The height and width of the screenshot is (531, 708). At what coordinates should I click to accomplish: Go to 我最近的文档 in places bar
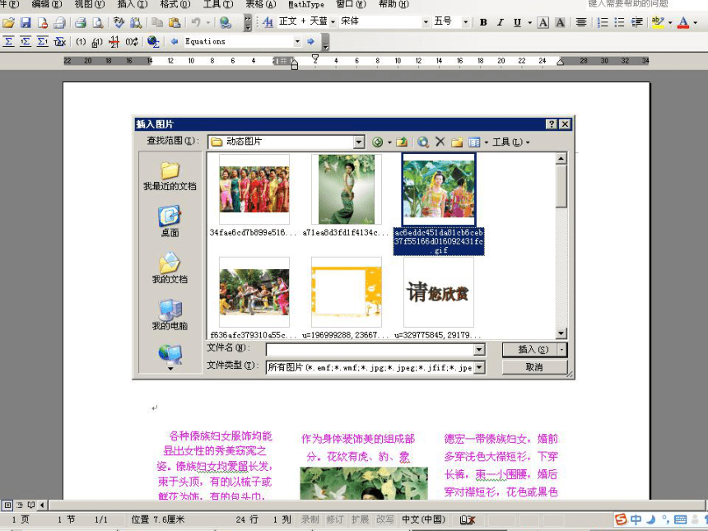point(170,176)
